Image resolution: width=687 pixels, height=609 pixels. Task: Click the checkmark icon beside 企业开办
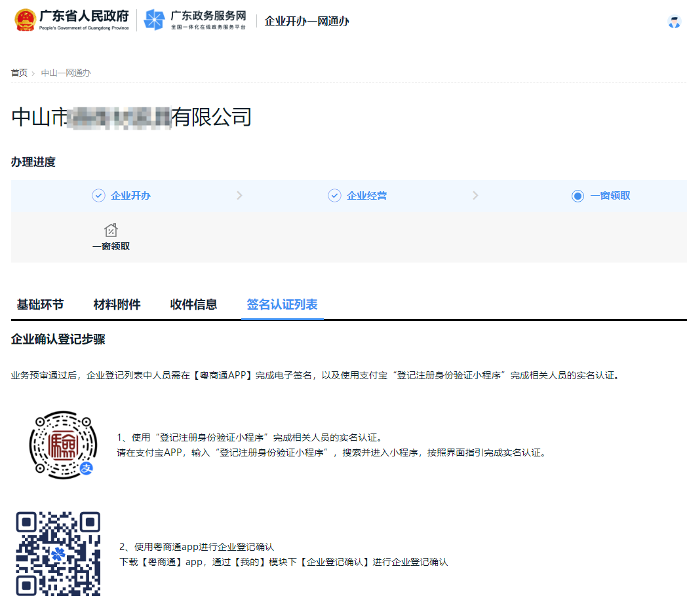pos(98,195)
